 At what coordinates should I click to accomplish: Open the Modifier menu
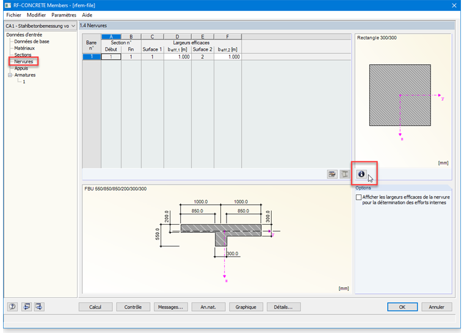coord(36,15)
